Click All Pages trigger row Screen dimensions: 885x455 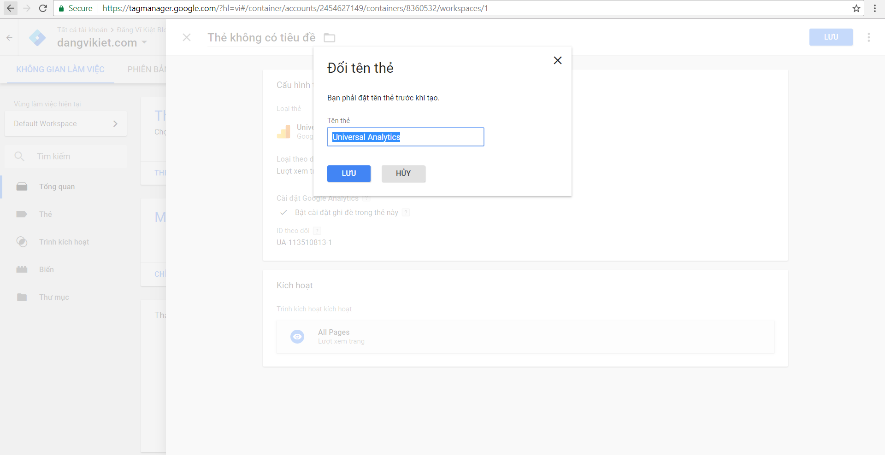tap(525, 337)
